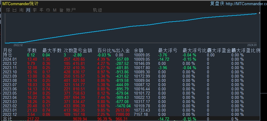Click total lots 217.22
Screen dimensions: 267x121
pos(33,119)
